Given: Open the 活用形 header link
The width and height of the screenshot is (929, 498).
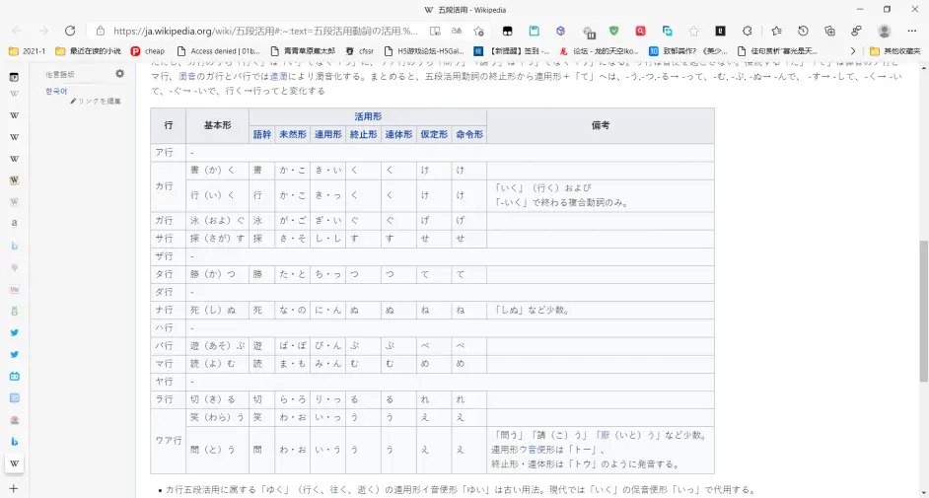Looking at the screenshot, I should (x=368, y=116).
